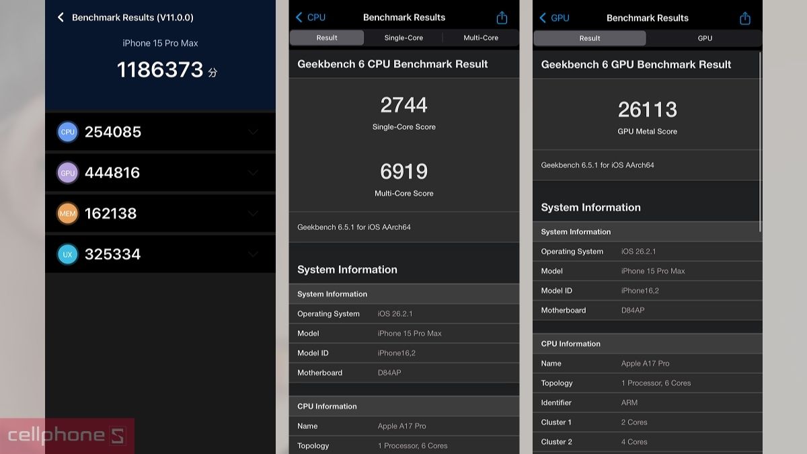
Task: Tap Name Apple A17 Pro in GPU panel
Action: 648,363
